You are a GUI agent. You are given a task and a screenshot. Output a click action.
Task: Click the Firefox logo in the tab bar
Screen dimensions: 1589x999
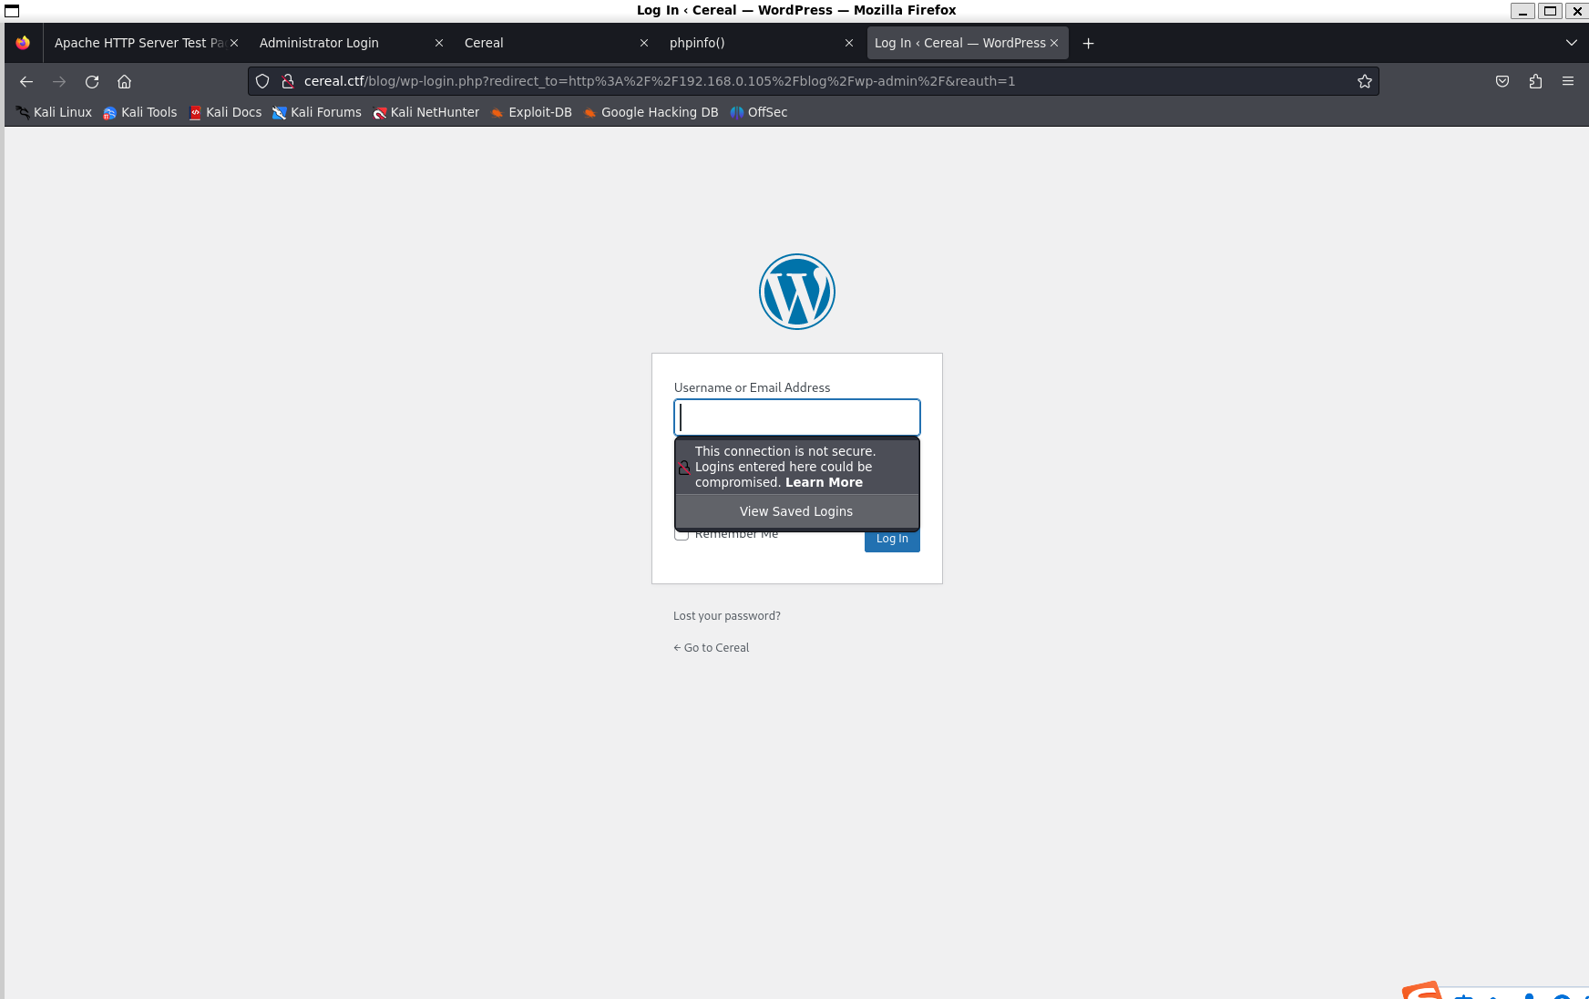click(x=23, y=43)
